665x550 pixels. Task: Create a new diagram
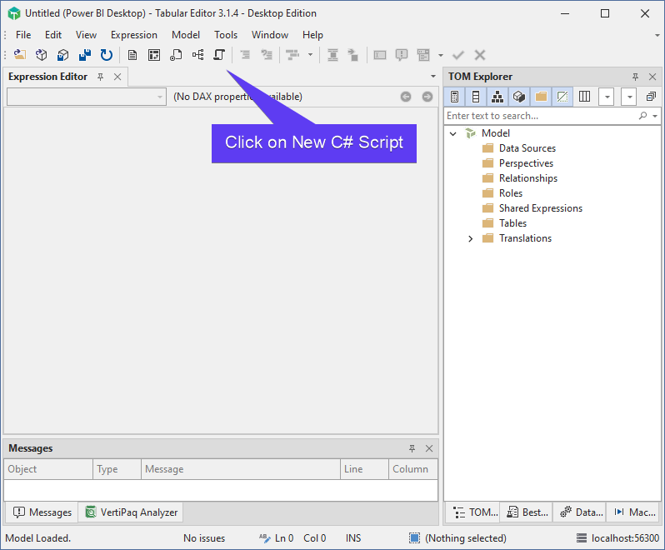tap(197, 55)
